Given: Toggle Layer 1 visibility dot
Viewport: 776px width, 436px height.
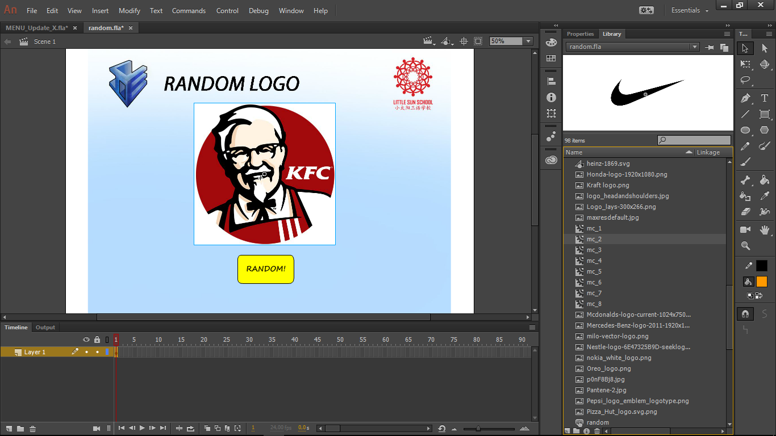Looking at the screenshot, I should click(86, 352).
